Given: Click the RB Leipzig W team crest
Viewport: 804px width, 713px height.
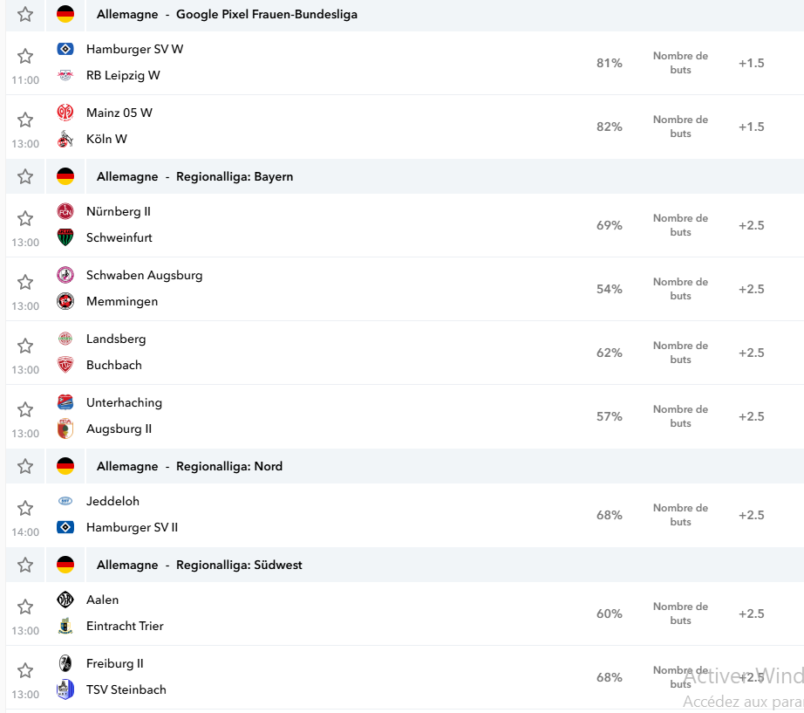Looking at the screenshot, I should point(65,75).
